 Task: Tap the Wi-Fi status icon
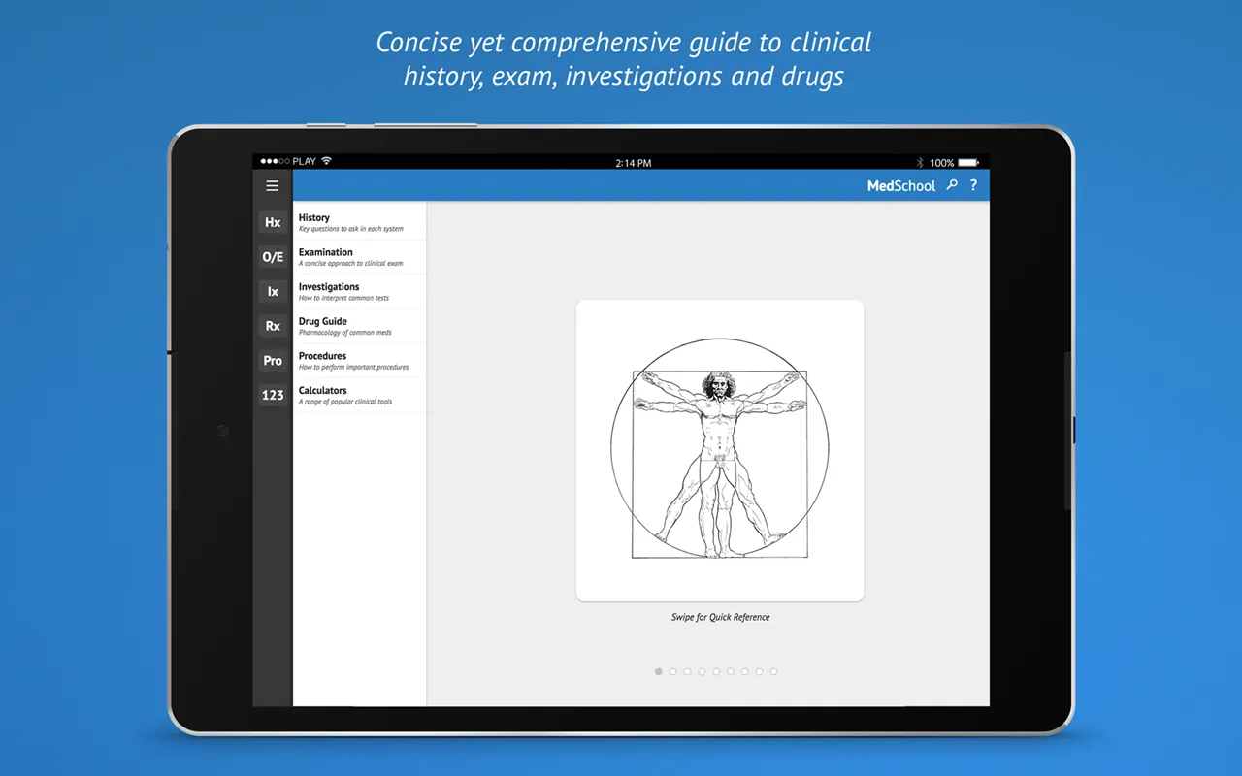coord(326,161)
